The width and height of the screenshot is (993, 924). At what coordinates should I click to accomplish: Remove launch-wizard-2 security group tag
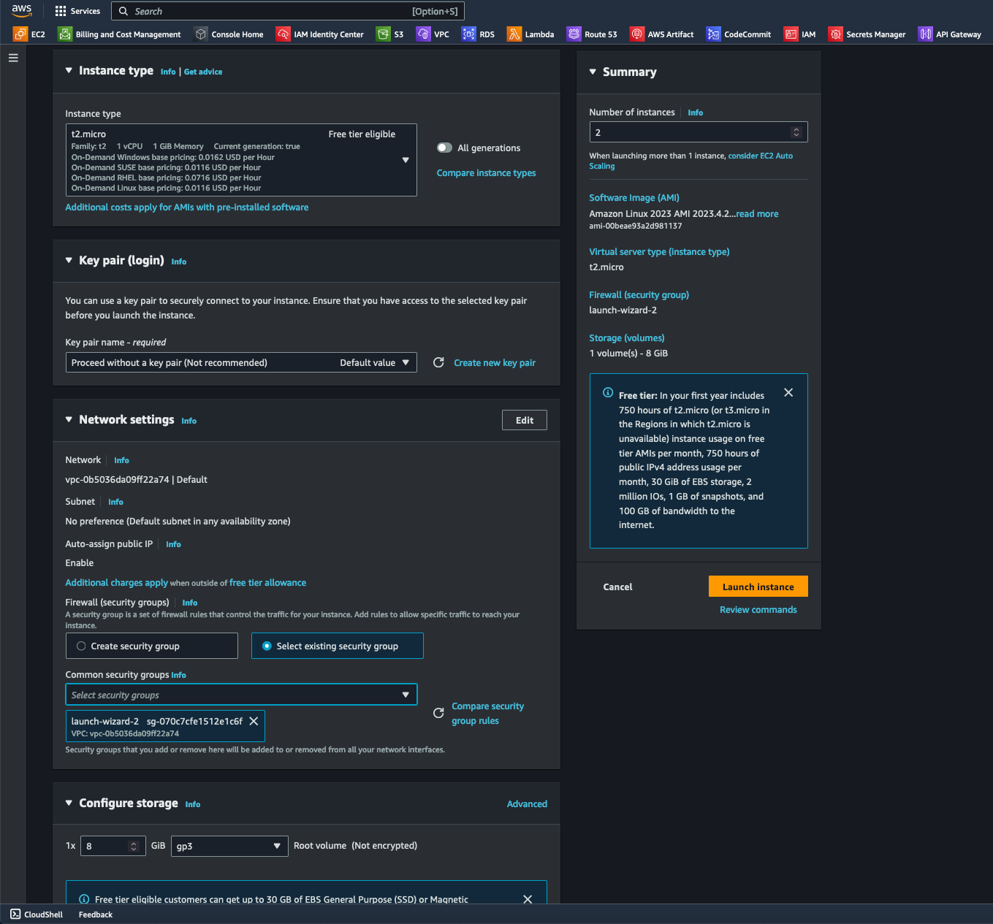click(254, 721)
